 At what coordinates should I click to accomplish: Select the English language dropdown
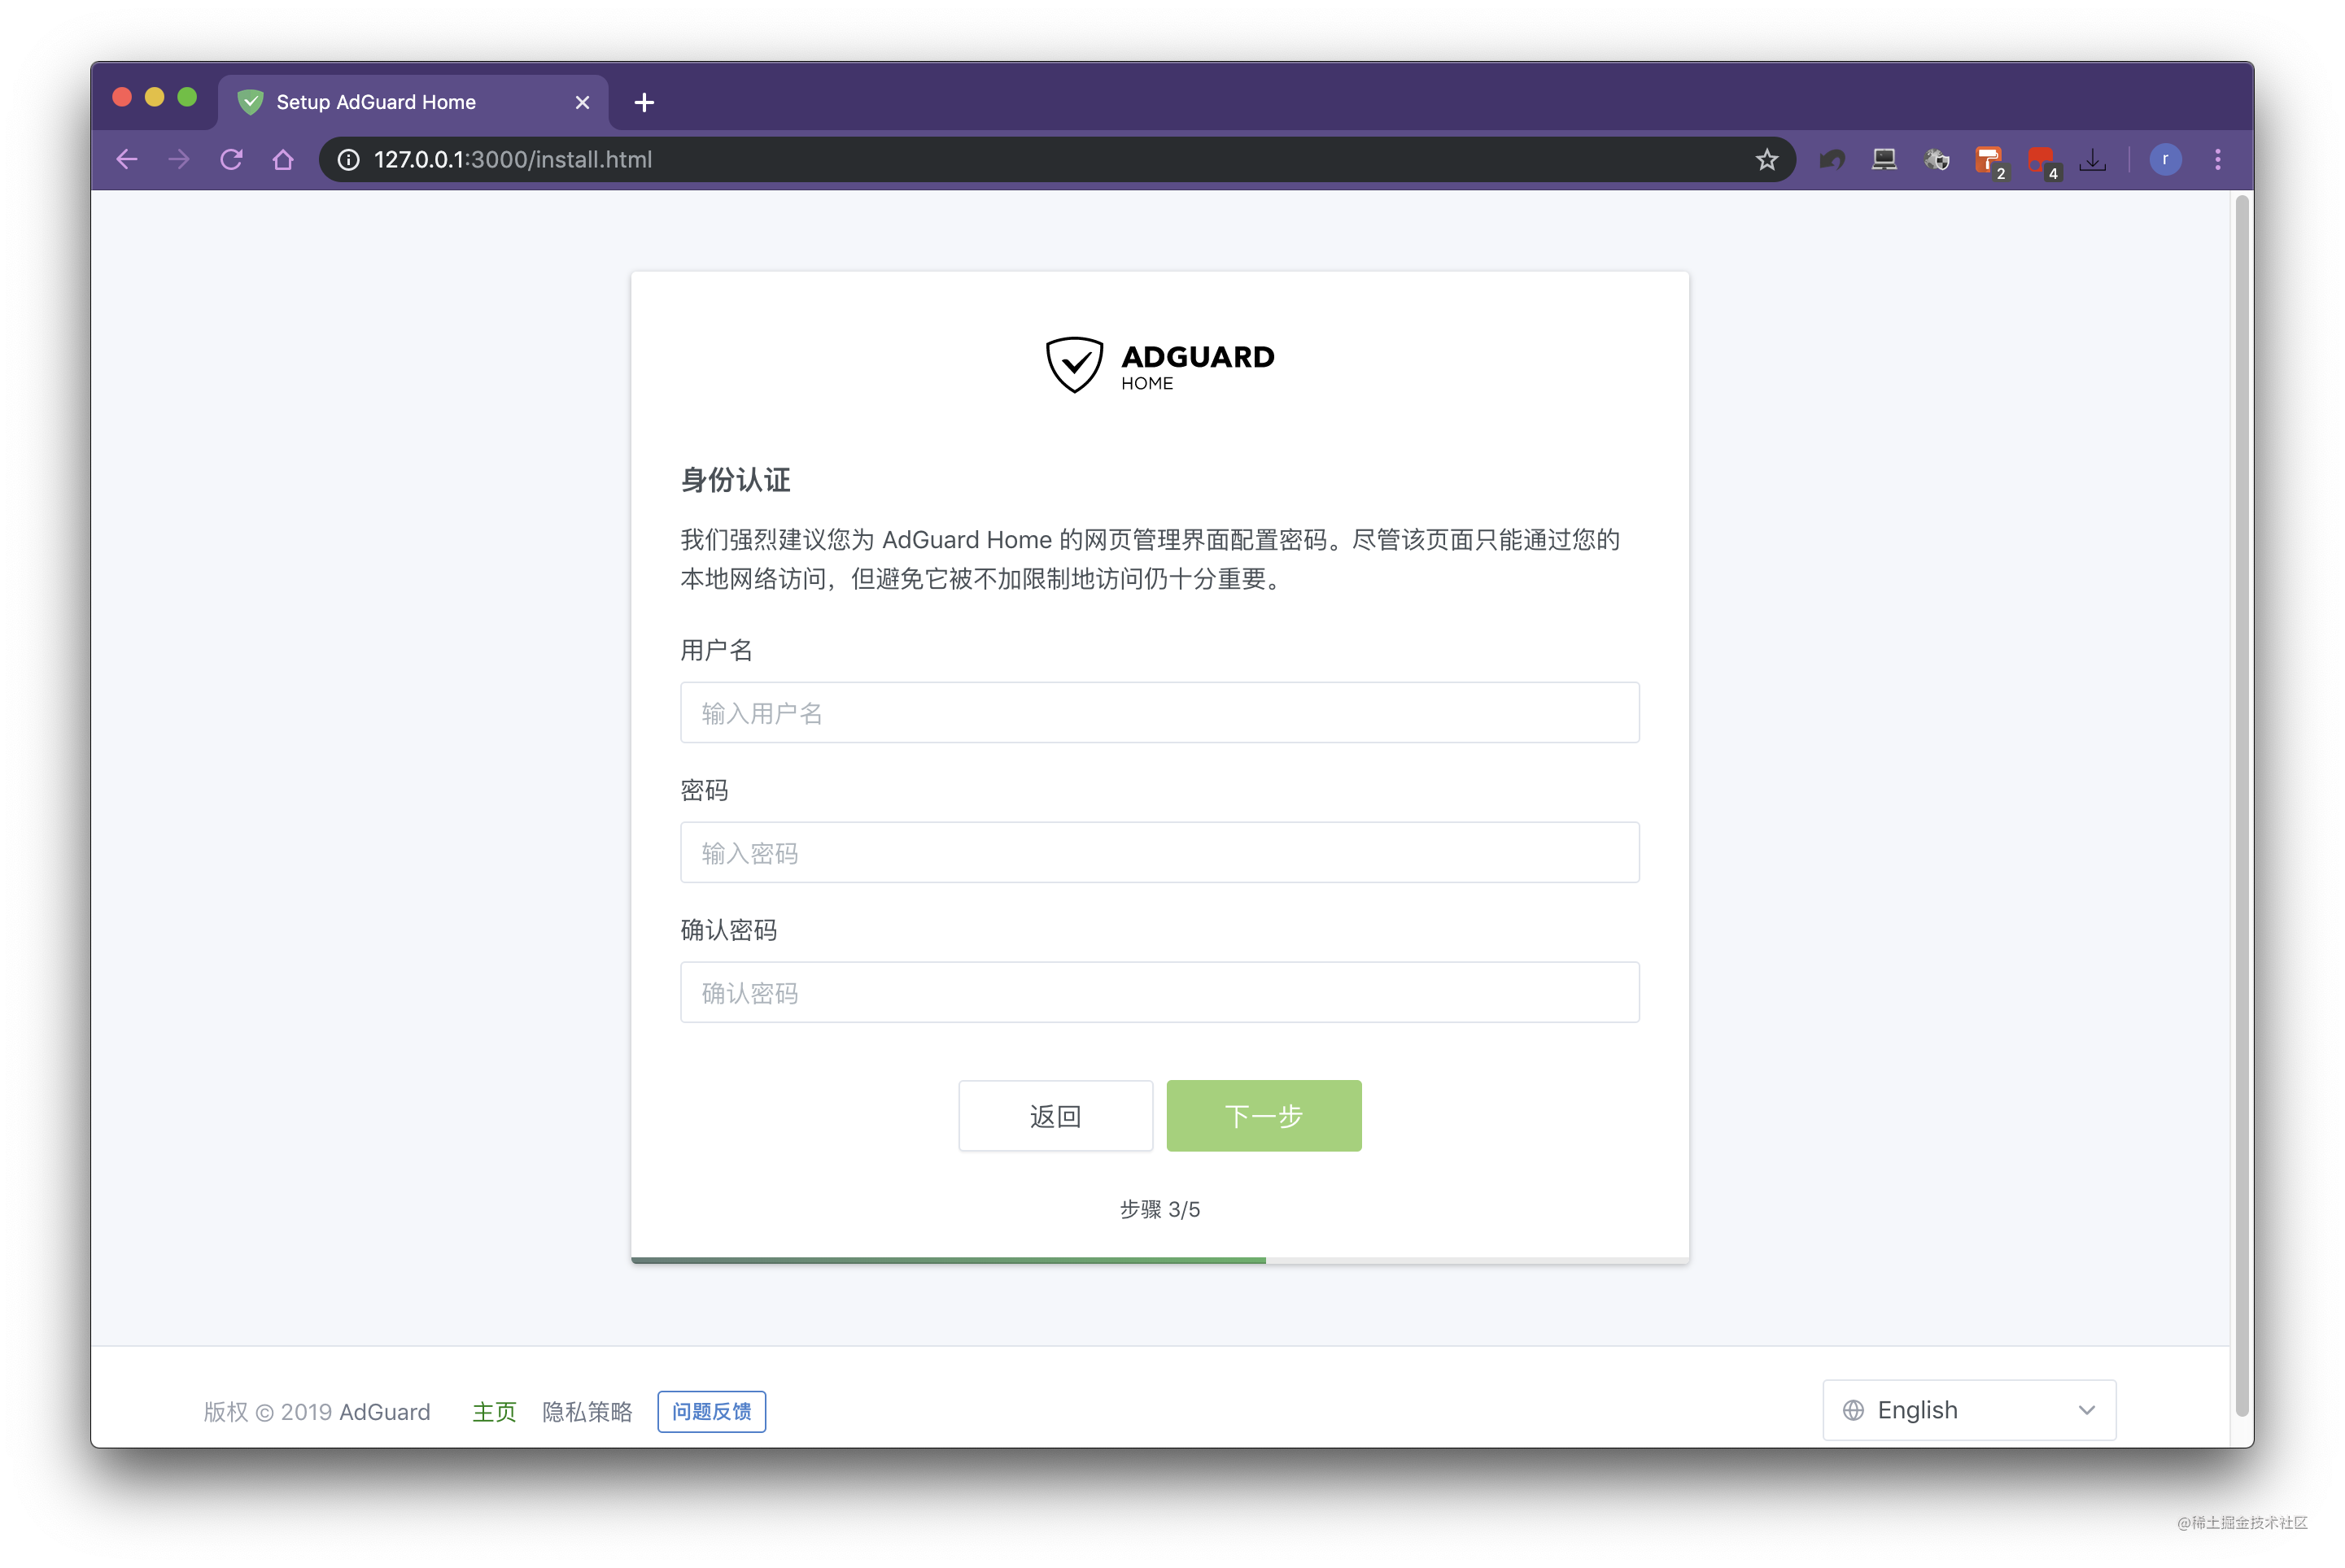point(1972,1410)
